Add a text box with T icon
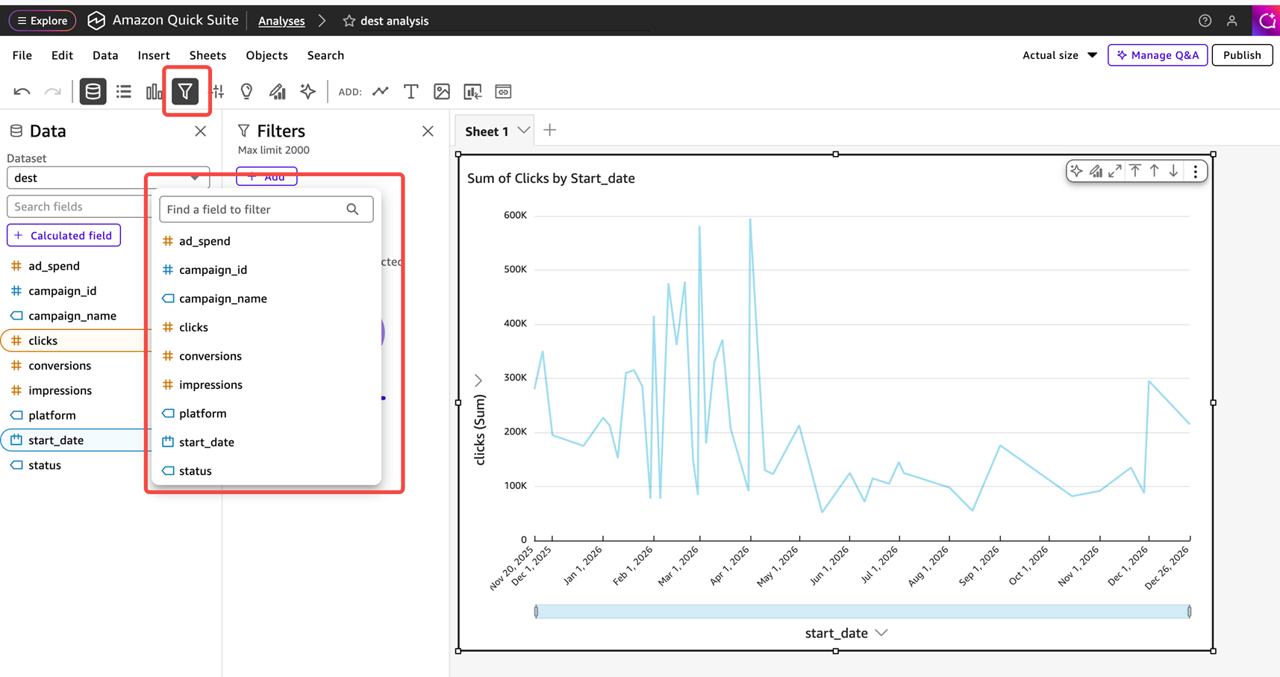This screenshot has width=1280, height=677. 410,92
